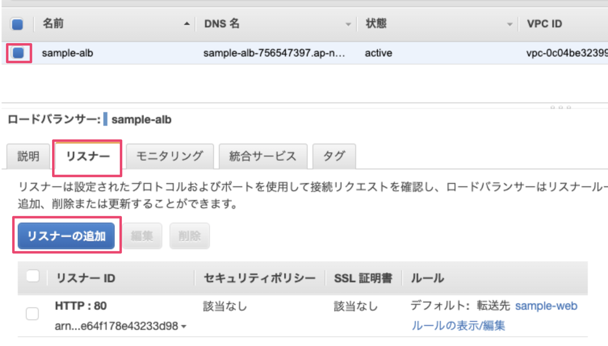Open the sample-web target group link
The height and width of the screenshot is (346, 608).
click(546, 306)
